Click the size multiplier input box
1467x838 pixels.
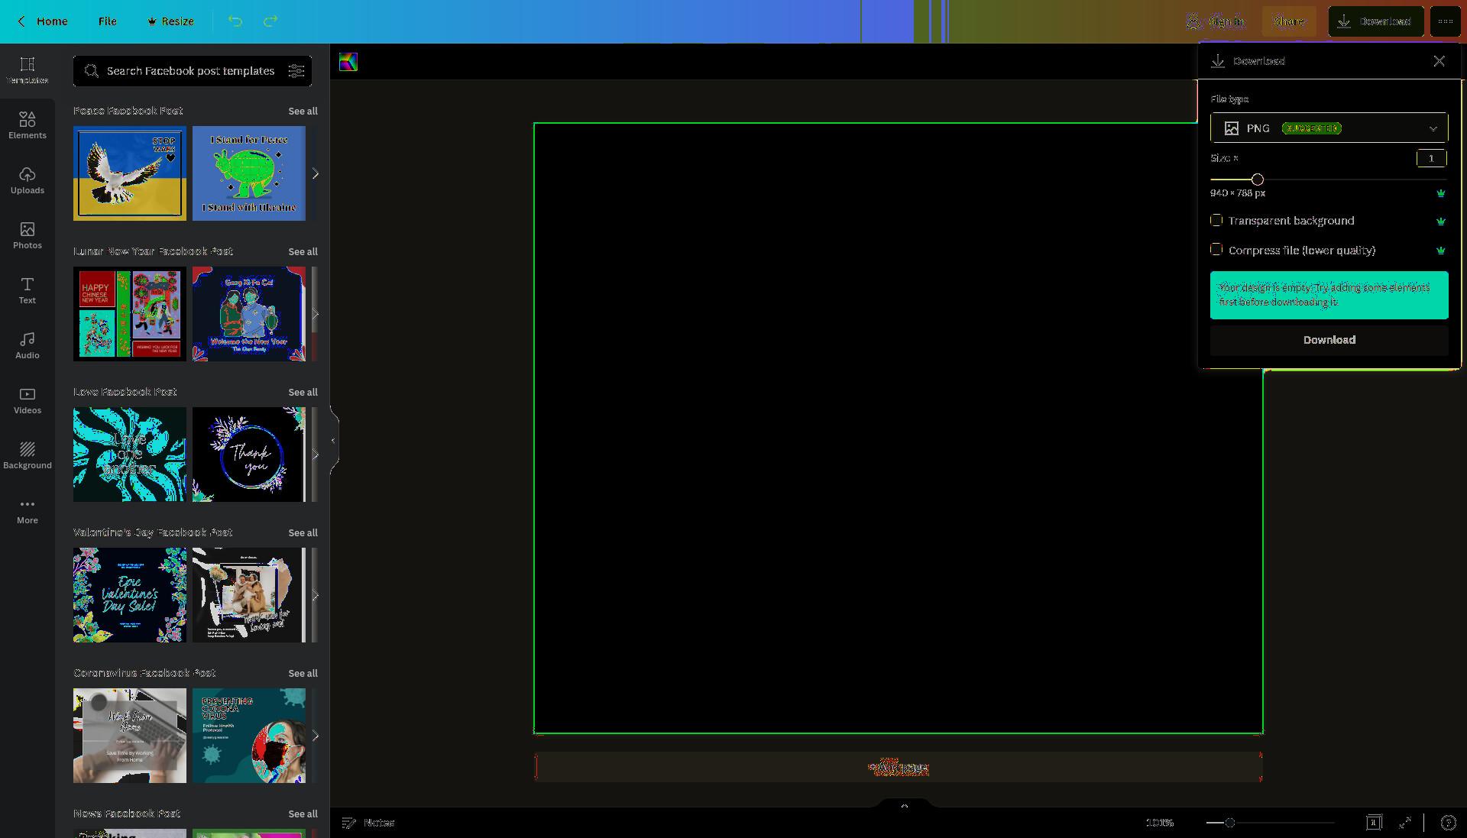tap(1431, 158)
